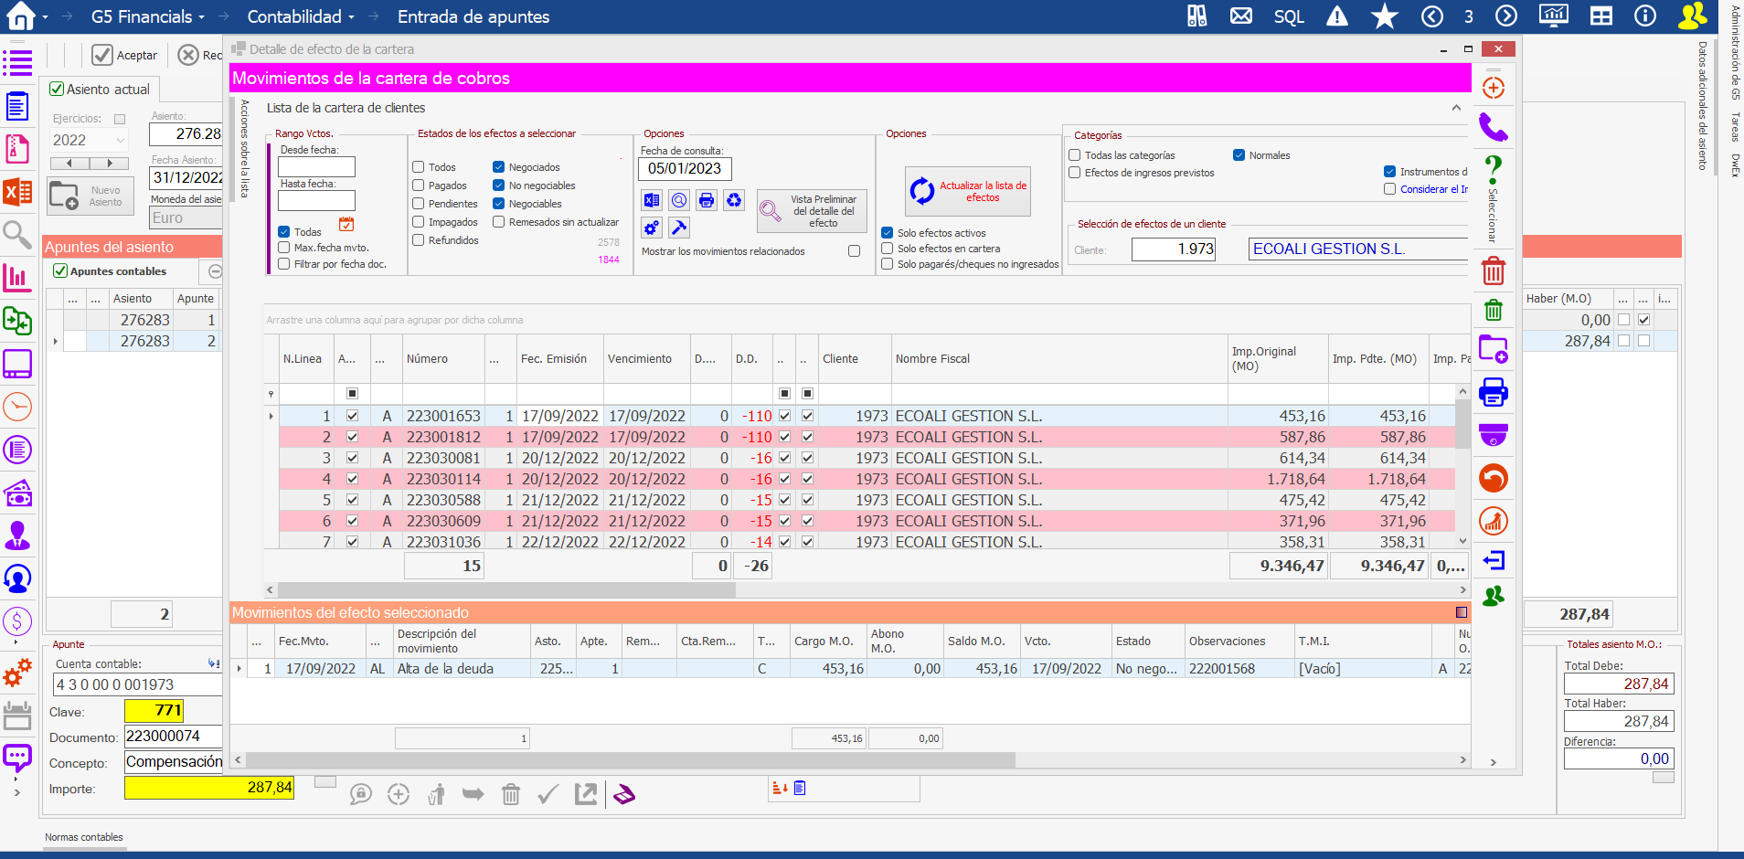Click the orange undo arrow icon
Viewport: 1744px width, 859px height.
1494,478
